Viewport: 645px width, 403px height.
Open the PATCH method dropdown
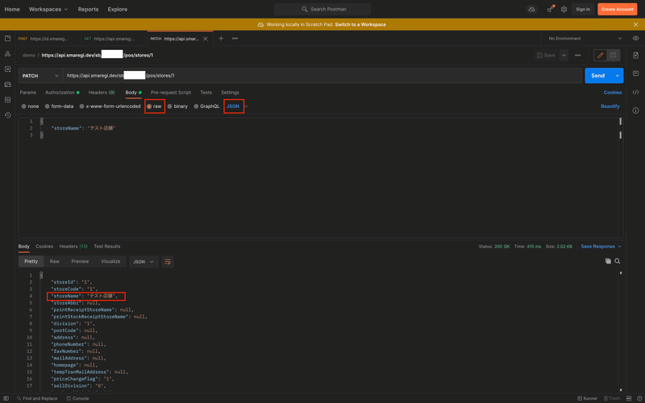[x=40, y=76]
